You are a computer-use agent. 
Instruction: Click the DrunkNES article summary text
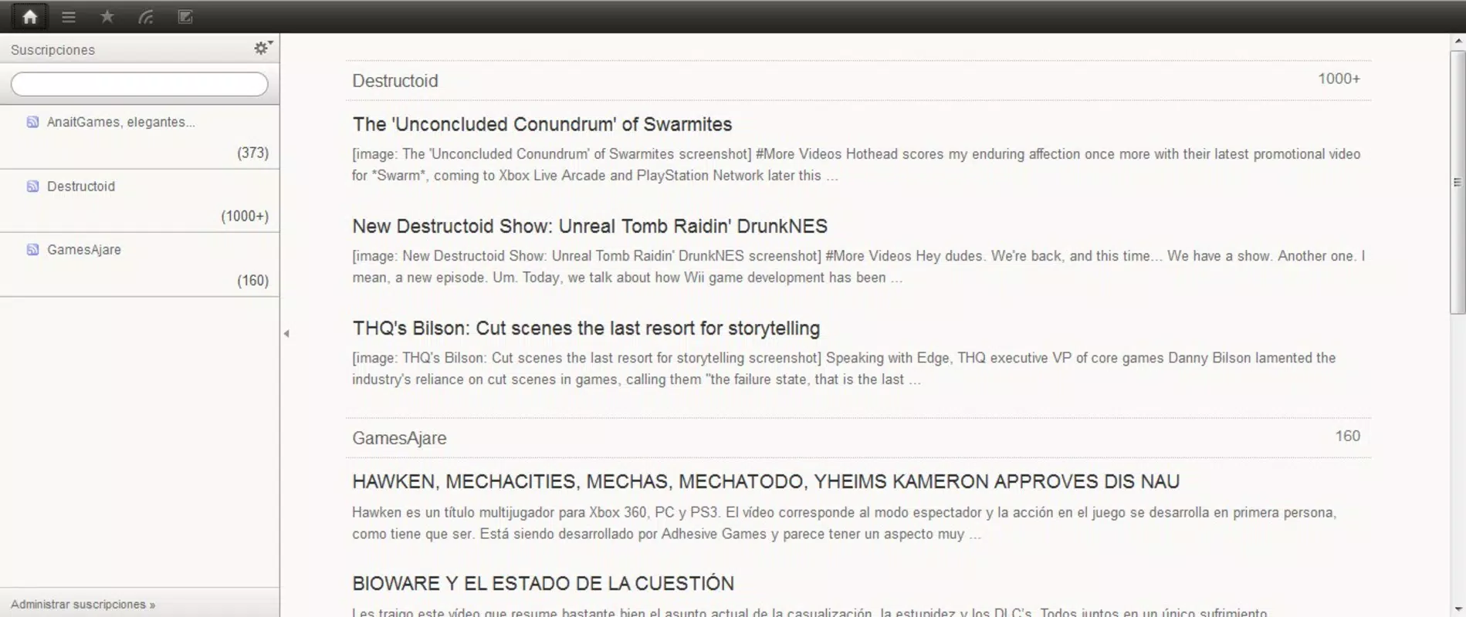pyautogui.click(x=858, y=266)
